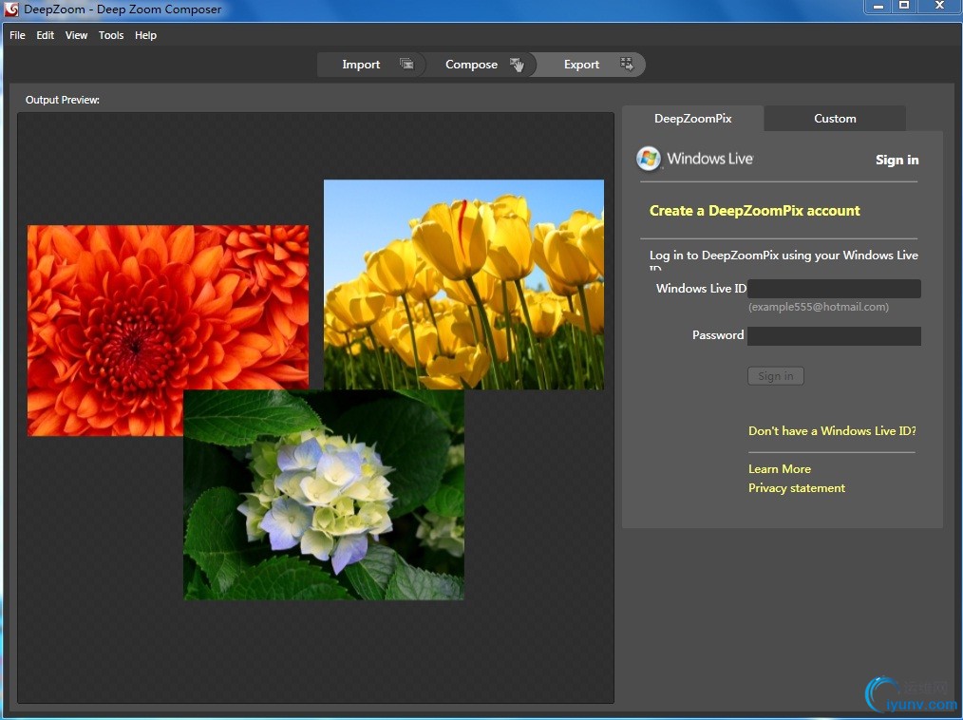
Task: Open the Learn More link
Action: [x=780, y=469]
